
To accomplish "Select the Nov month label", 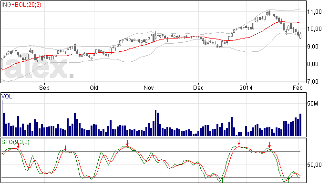I will [x=149, y=87].
